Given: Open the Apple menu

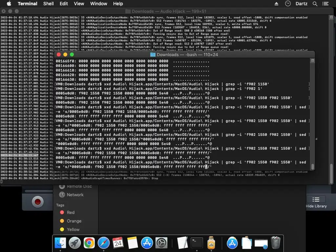Looking at the screenshot, I should 9,4.
